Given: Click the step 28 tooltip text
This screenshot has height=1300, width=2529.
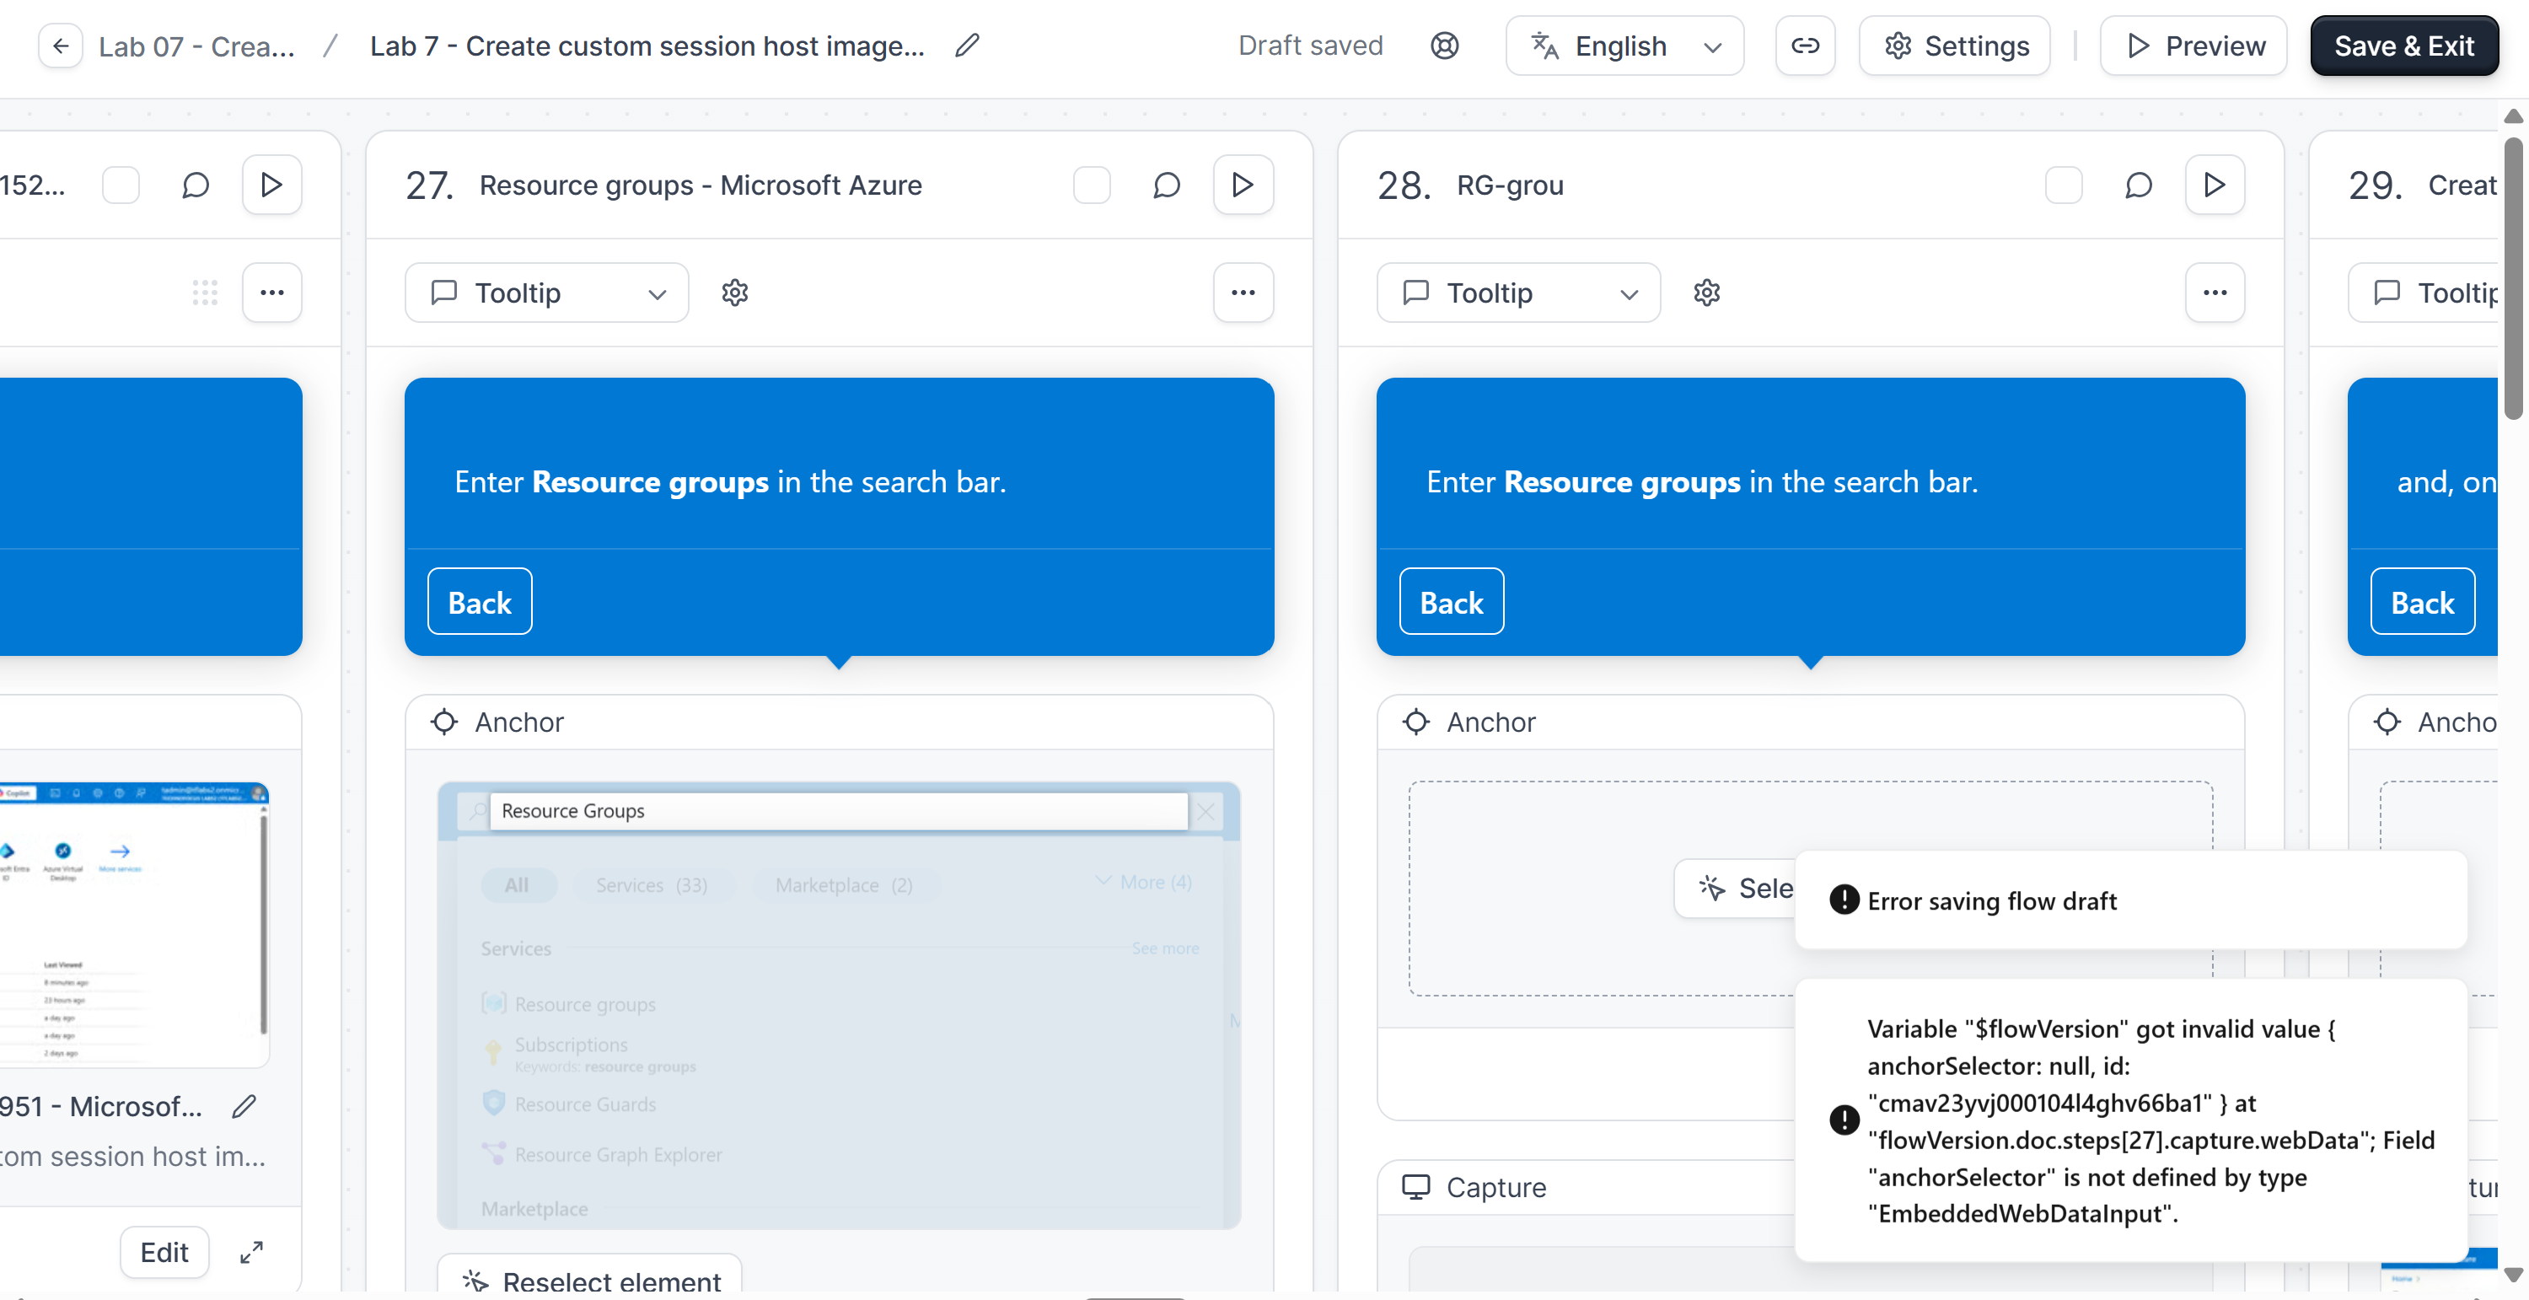Looking at the screenshot, I should (x=1702, y=482).
